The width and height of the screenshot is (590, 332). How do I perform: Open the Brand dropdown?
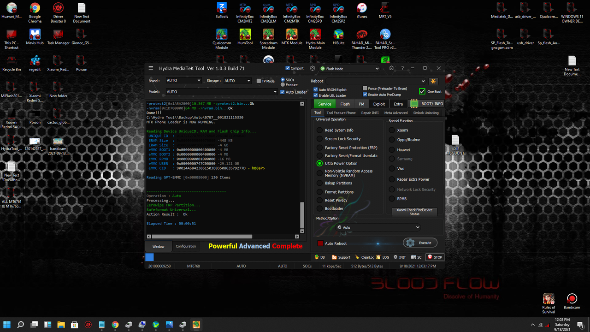(183, 81)
